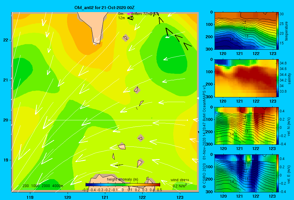Click the dark green low eddy near 122.5E 21.5N
Screen dimensions: 294x200
point(172,54)
